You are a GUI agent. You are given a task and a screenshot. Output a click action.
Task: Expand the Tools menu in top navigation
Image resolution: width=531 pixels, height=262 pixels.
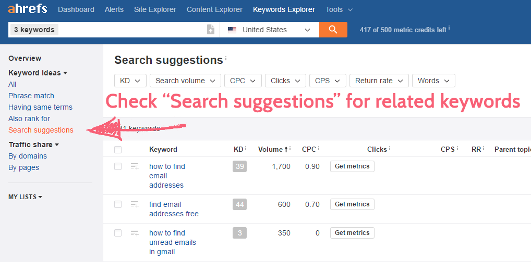[x=339, y=9]
